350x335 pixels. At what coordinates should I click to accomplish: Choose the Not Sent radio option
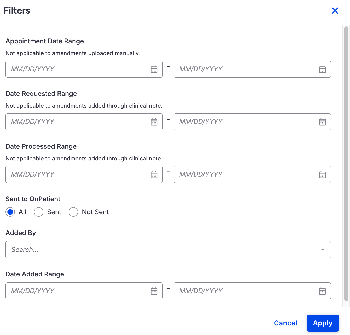73,212
